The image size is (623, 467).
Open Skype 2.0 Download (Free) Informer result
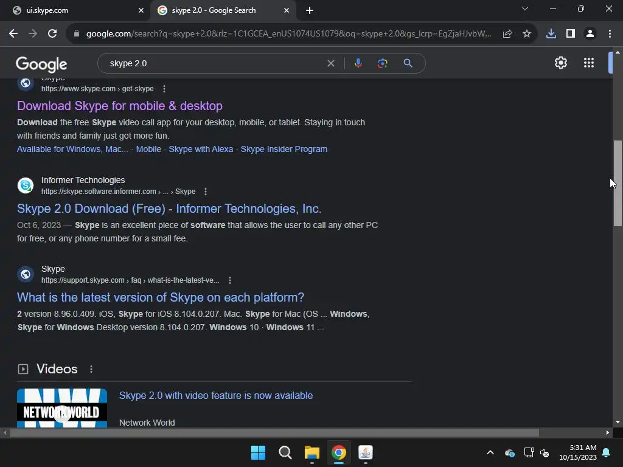tap(169, 209)
